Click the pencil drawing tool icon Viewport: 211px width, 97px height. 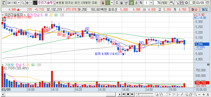point(182,94)
